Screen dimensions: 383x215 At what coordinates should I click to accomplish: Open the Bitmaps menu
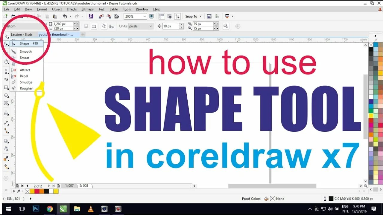click(88, 9)
